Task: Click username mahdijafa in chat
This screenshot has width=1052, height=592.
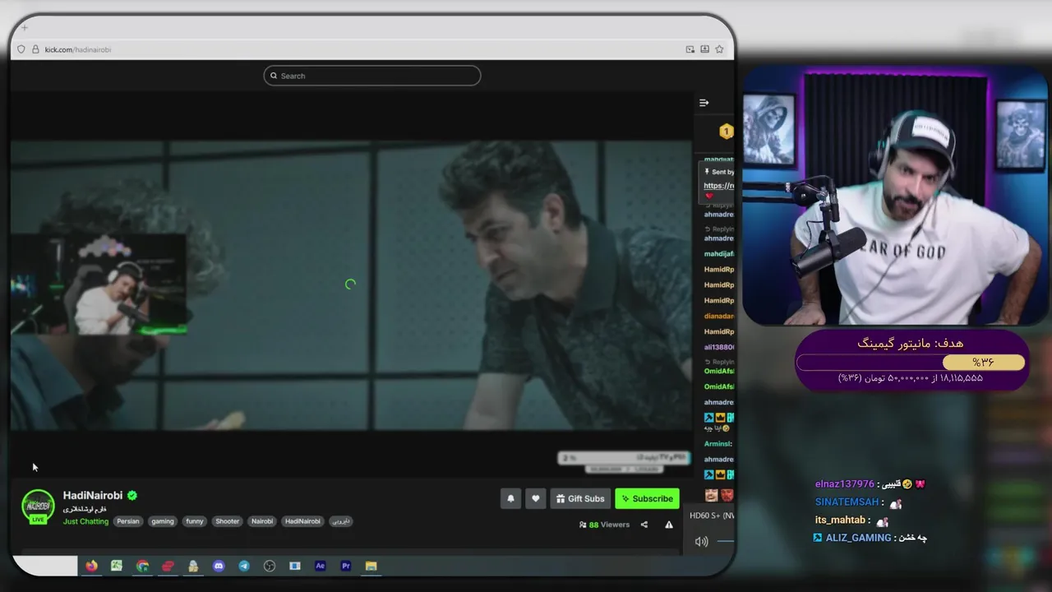Action: point(719,254)
